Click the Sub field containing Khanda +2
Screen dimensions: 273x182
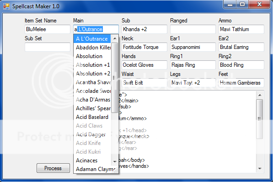click(145, 29)
